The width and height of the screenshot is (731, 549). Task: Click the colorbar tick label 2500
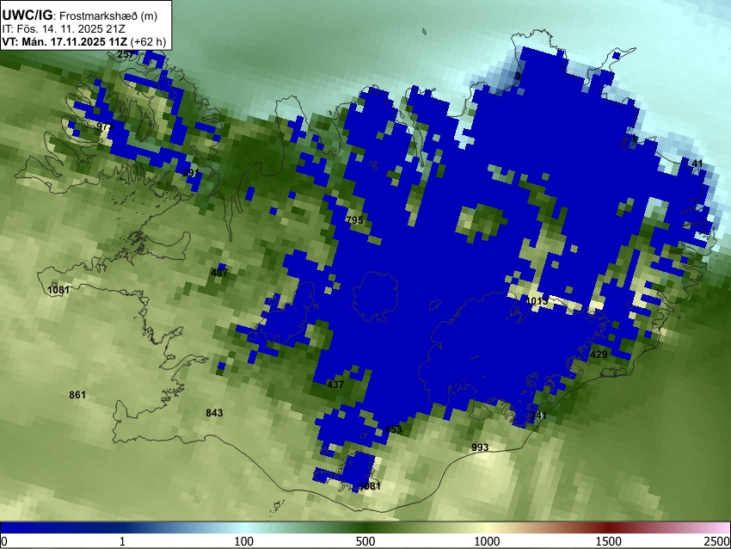click(717, 541)
